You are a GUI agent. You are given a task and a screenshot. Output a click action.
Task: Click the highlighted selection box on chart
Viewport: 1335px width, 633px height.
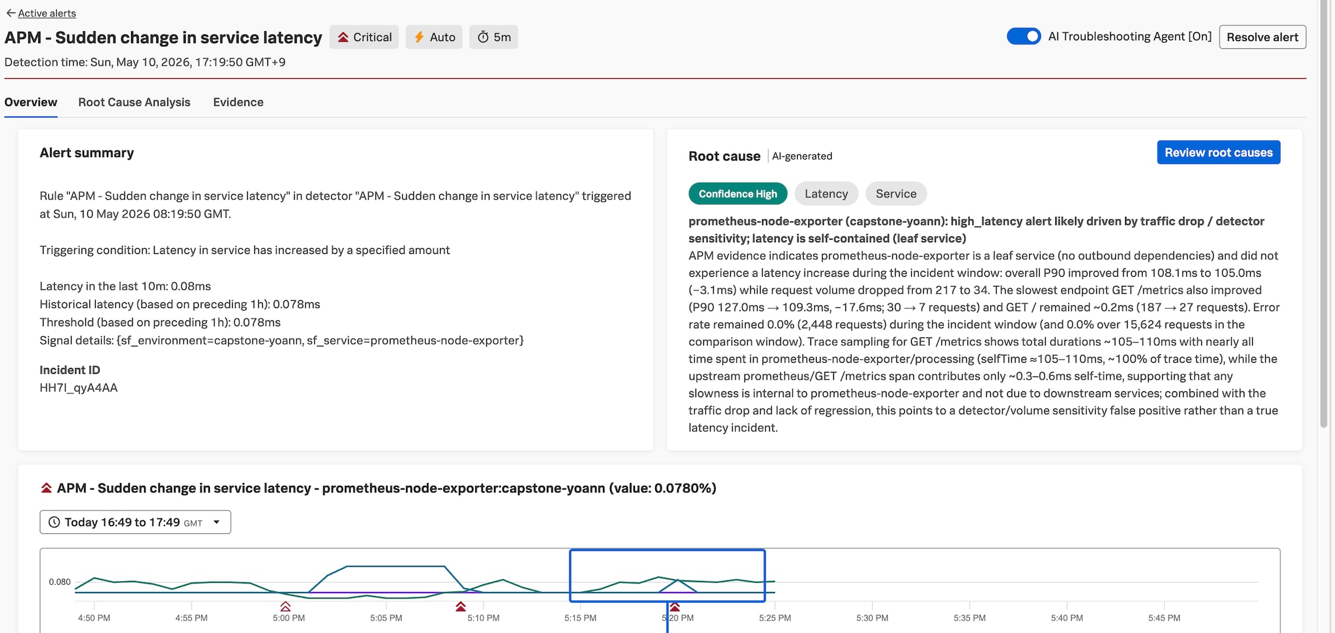(667, 576)
